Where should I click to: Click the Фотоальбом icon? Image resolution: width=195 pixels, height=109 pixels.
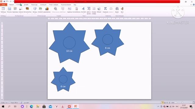coord(27,9)
